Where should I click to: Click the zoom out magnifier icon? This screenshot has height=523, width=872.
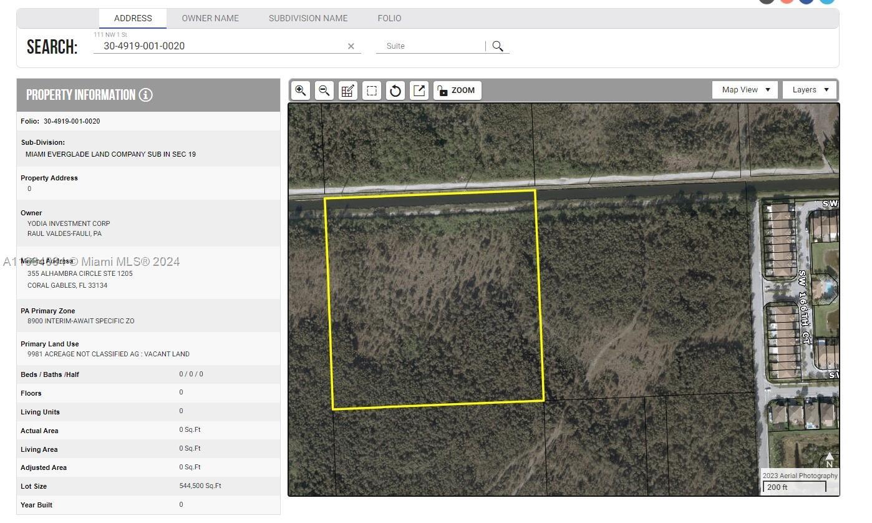[x=324, y=90]
